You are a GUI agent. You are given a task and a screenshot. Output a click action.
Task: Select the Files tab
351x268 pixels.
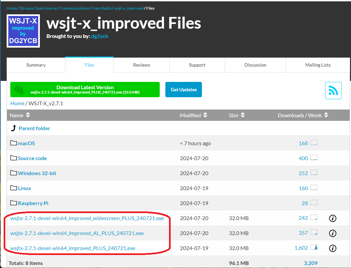pos(89,65)
